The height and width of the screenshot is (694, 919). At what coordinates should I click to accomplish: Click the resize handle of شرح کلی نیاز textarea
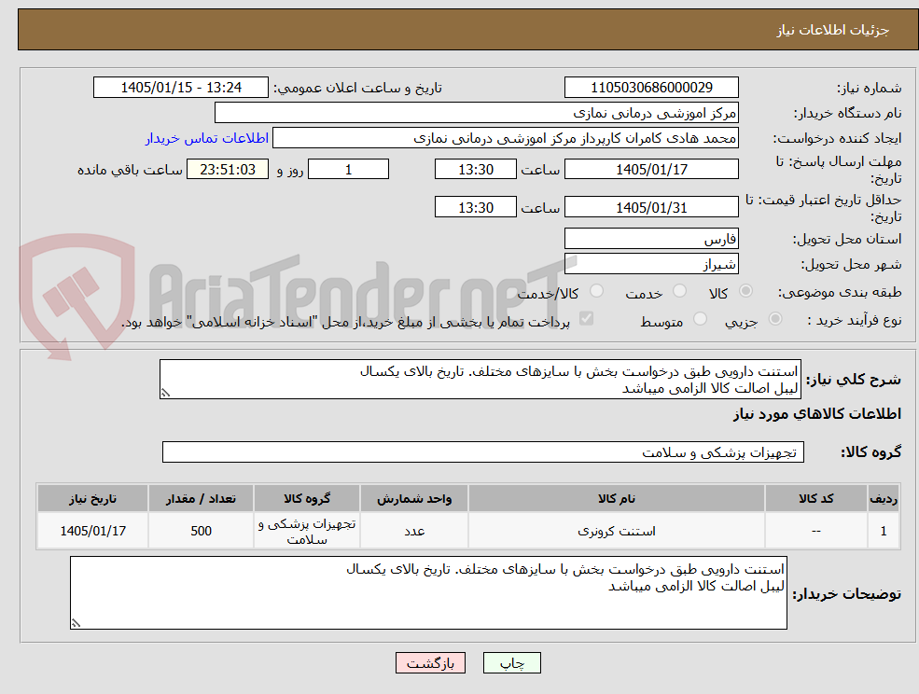click(165, 394)
